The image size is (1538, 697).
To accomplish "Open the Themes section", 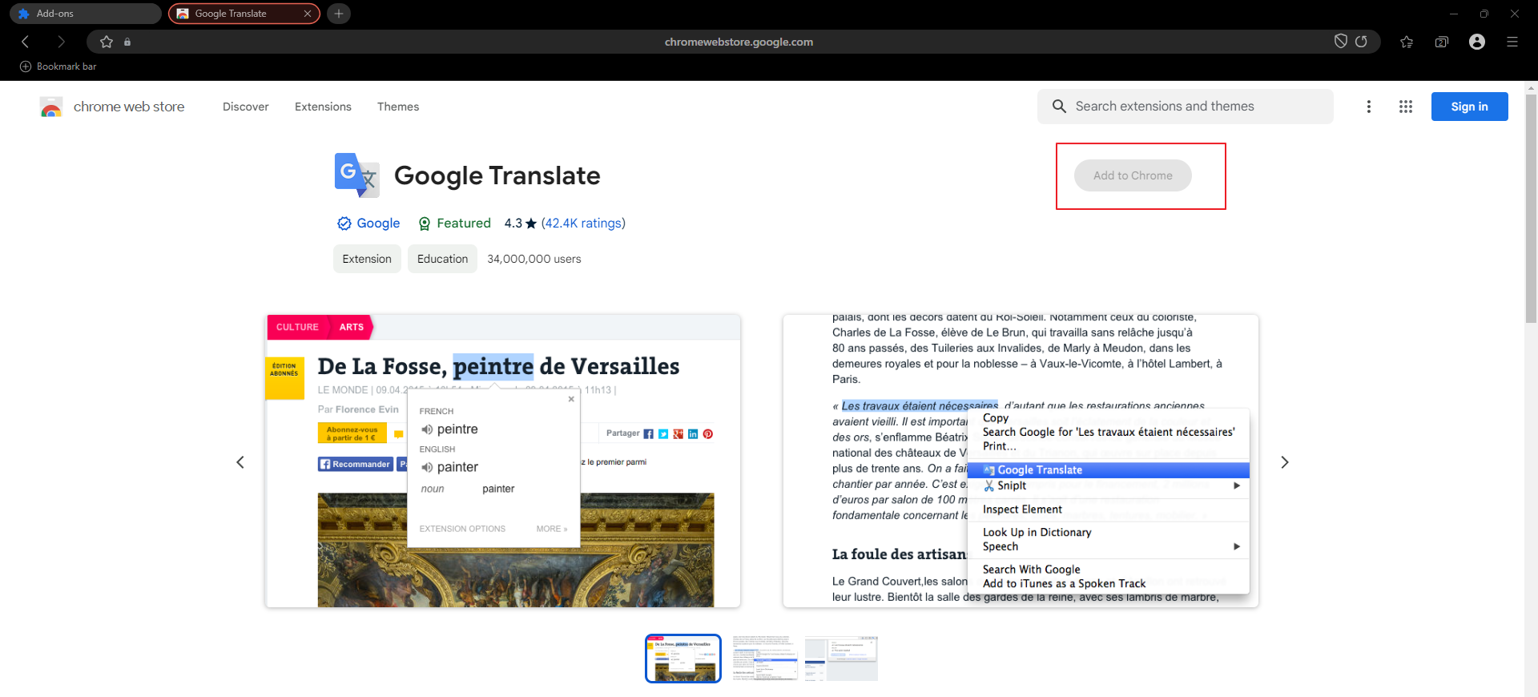I will 398,107.
